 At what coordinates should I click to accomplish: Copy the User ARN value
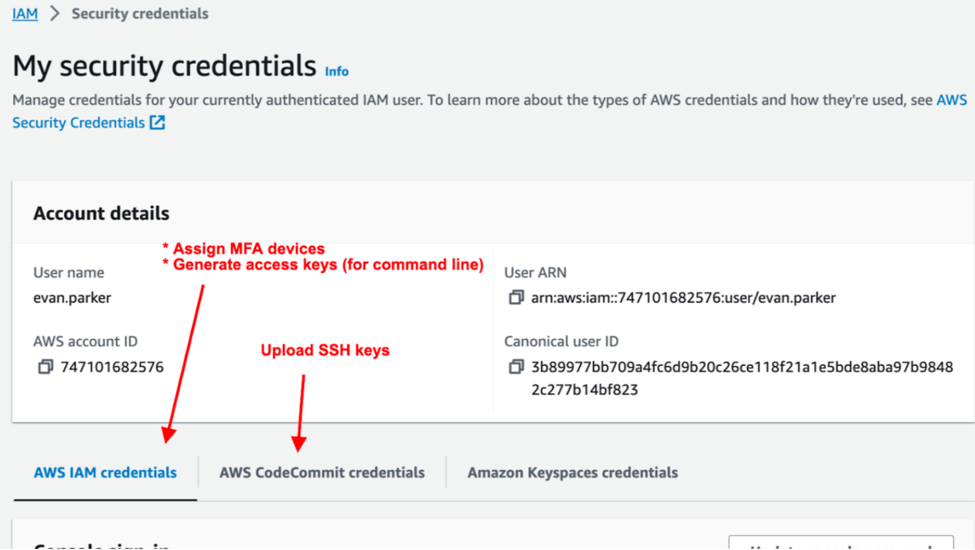tap(516, 298)
